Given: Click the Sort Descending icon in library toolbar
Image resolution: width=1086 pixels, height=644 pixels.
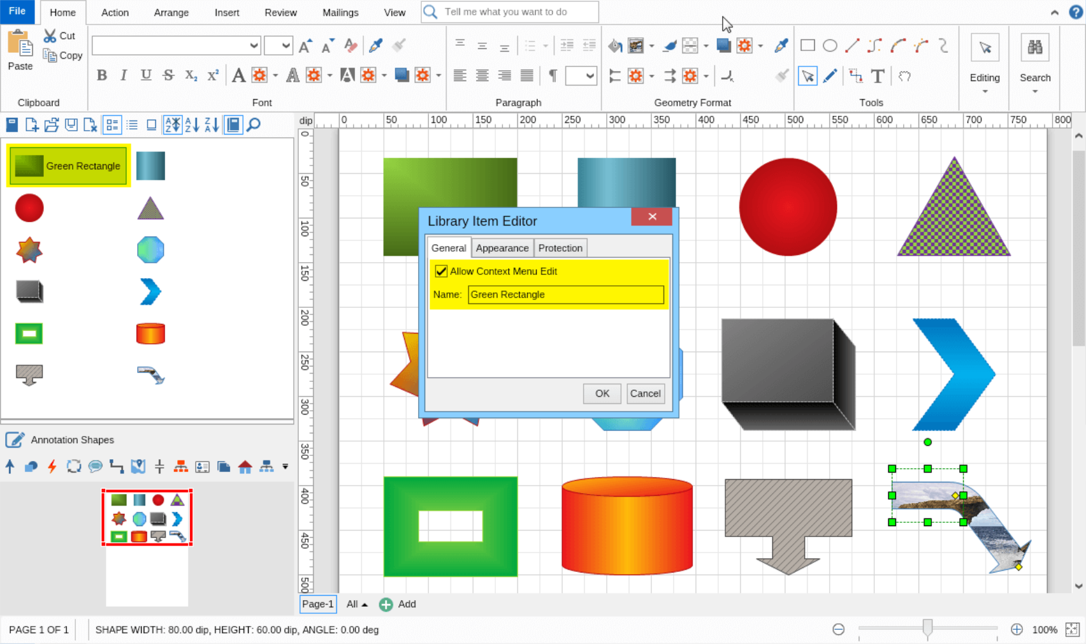Looking at the screenshot, I should click(x=211, y=124).
